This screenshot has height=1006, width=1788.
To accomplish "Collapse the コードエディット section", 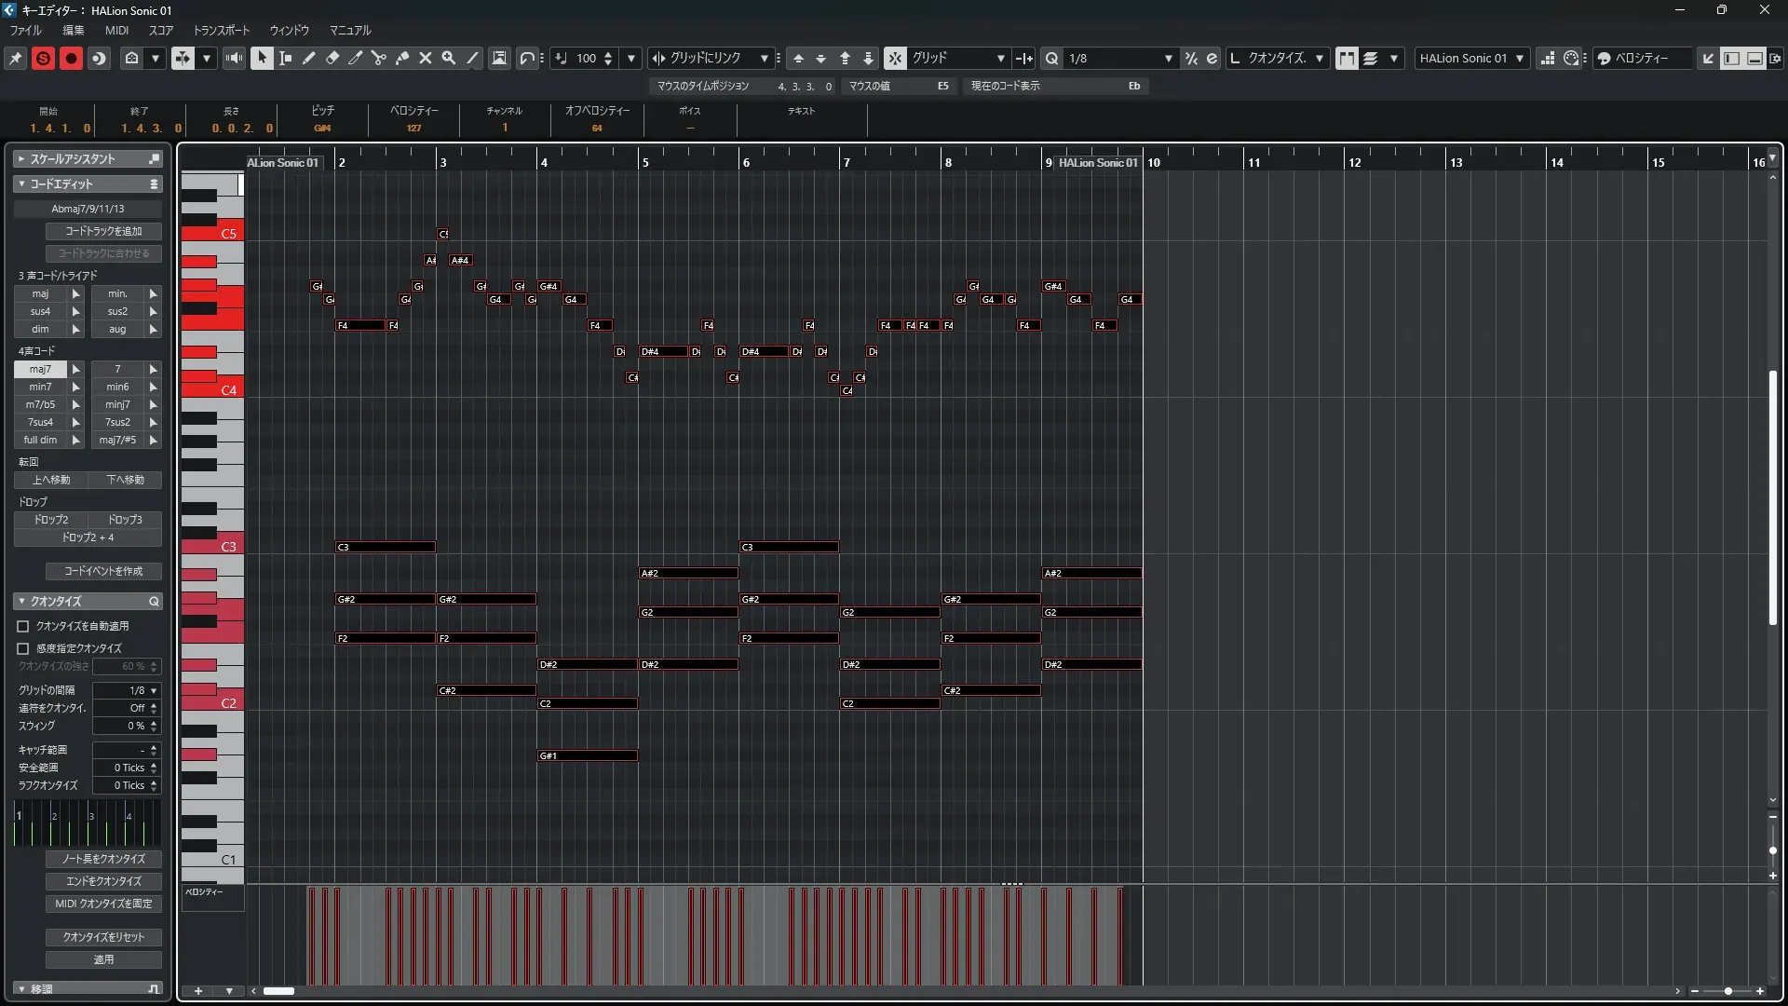I will 21,184.
